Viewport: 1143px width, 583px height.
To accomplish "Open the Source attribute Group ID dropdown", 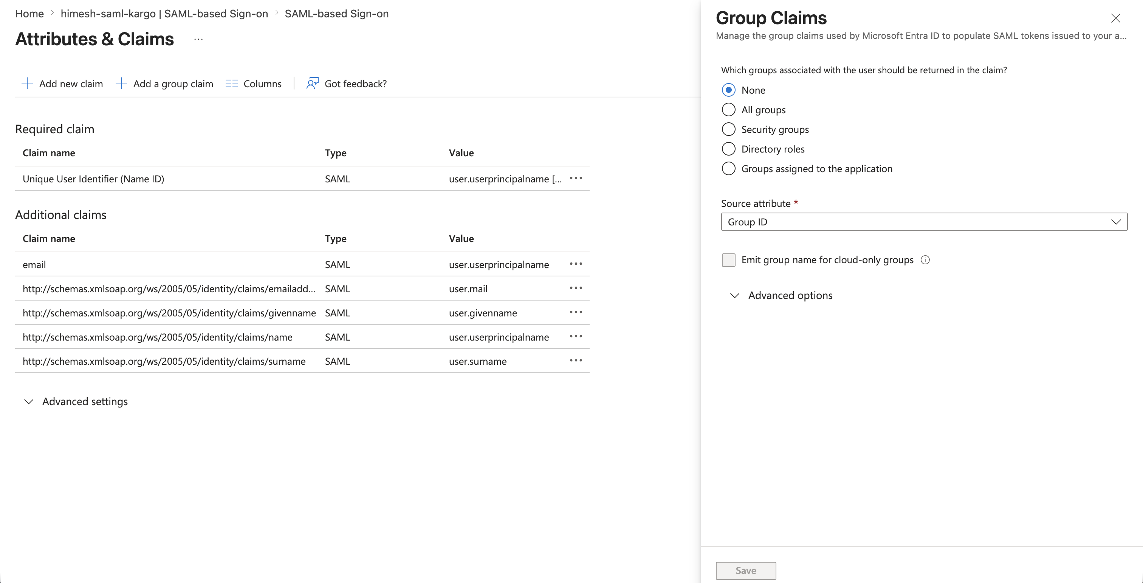I will point(924,222).
